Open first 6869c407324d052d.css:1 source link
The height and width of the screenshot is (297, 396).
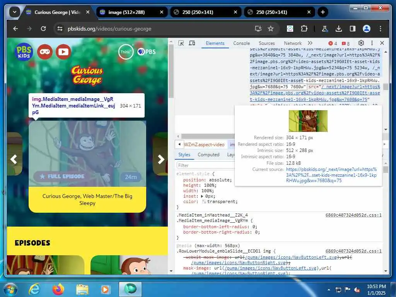[x=353, y=215]
